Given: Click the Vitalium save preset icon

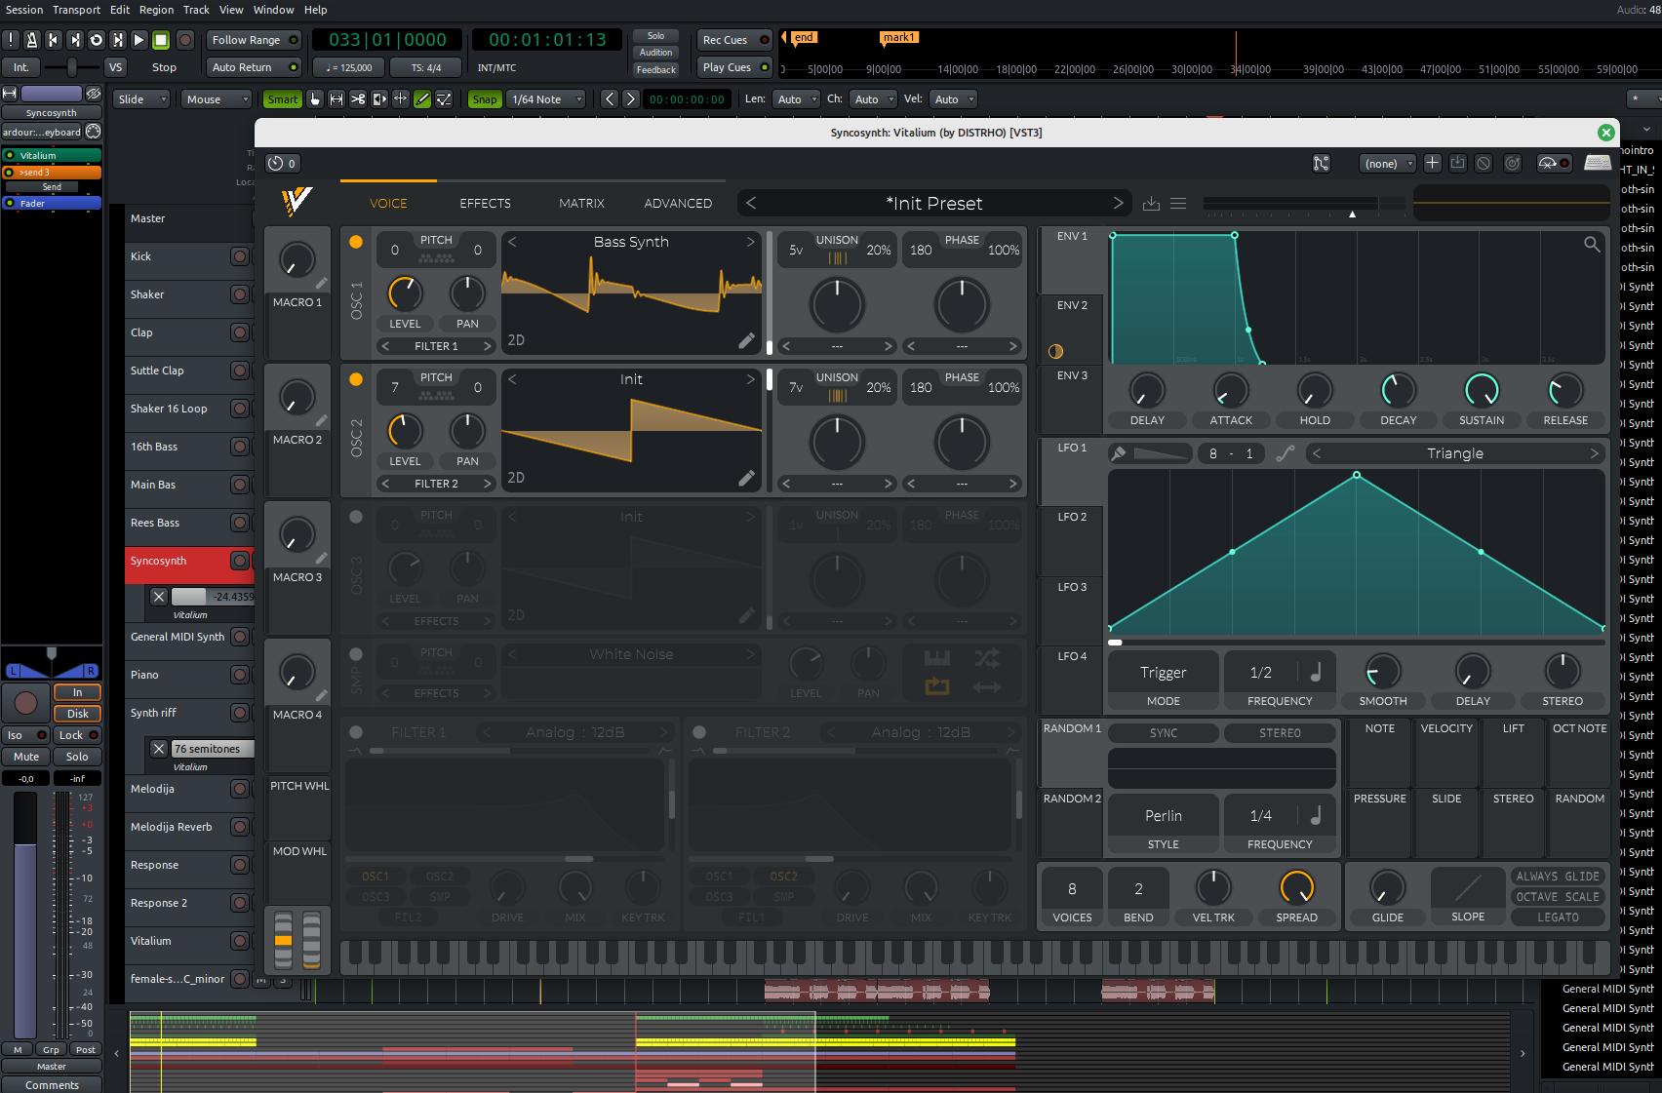Looking at the screenshot, I should point(1151,203).
